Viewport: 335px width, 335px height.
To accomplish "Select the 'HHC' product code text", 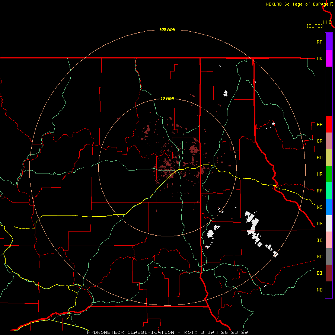I will [x=327, y=22].
